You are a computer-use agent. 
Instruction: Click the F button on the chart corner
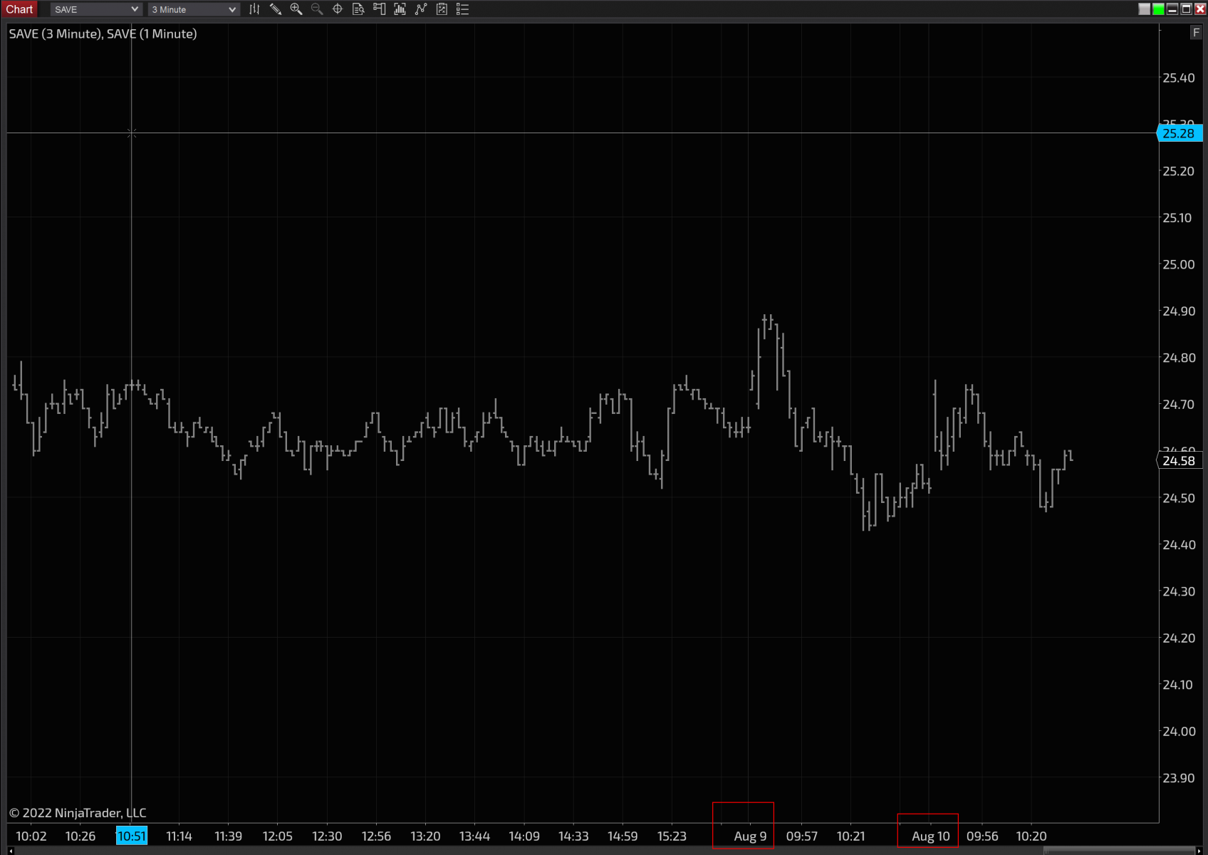[1196, 33]
